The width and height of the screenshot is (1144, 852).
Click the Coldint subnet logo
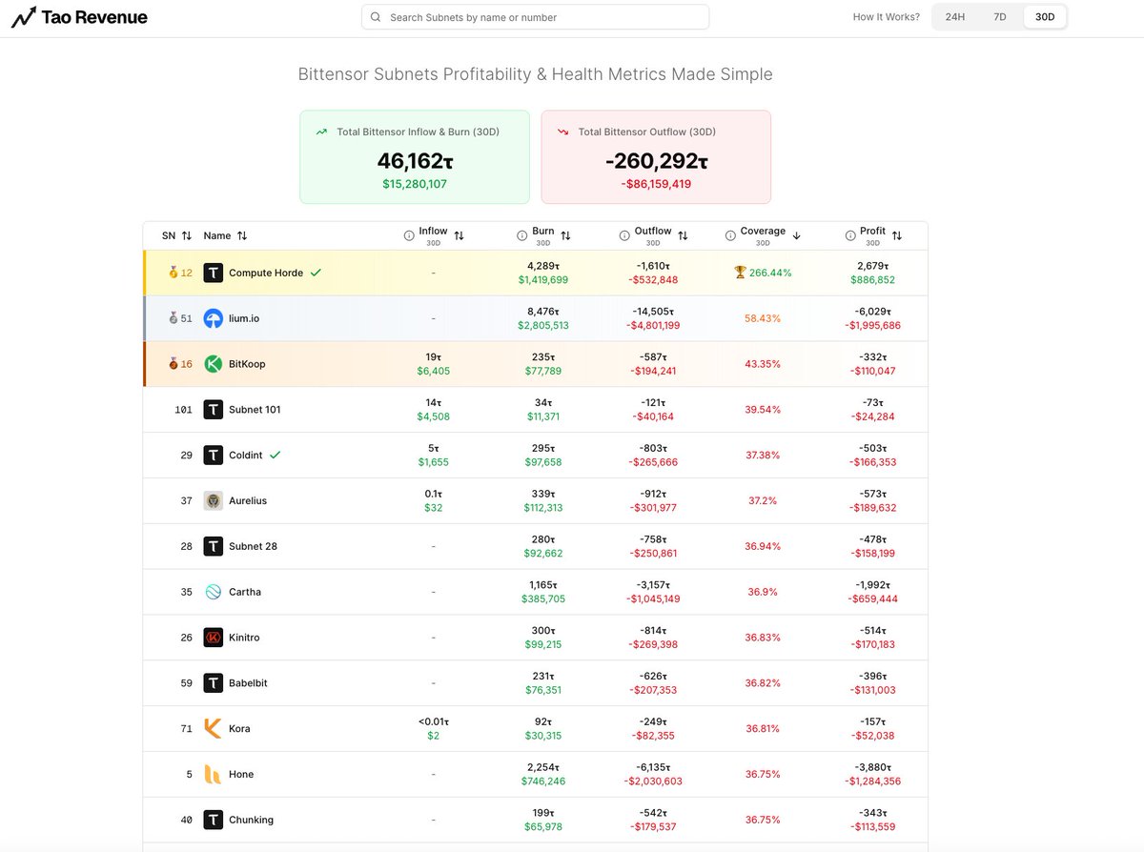214,456
